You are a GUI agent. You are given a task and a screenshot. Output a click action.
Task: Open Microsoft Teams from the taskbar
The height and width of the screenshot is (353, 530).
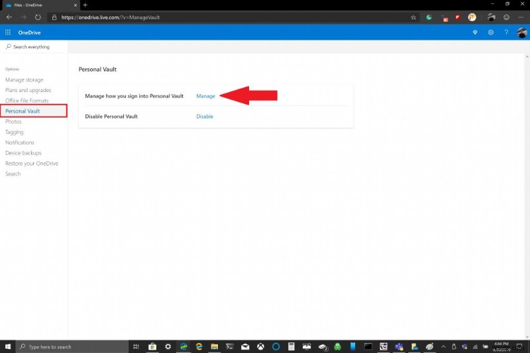click(399, 346)
